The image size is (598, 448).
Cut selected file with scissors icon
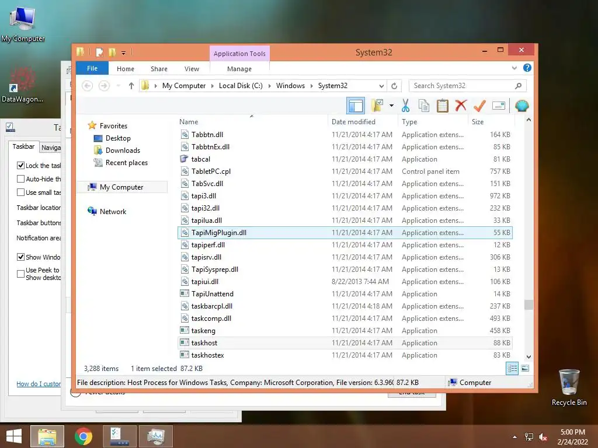(x=405, y=106)
